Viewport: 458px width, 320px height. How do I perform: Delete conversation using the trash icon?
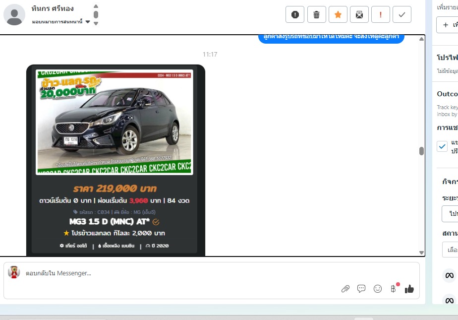(316, 15)
